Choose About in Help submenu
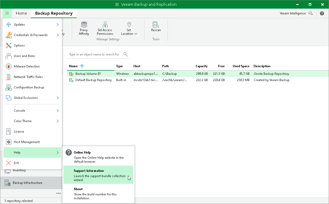The width and height of the screenshot is (329, 204). point(98,193)
